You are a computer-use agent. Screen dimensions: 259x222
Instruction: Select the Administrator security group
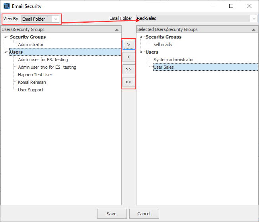[31, 44]
